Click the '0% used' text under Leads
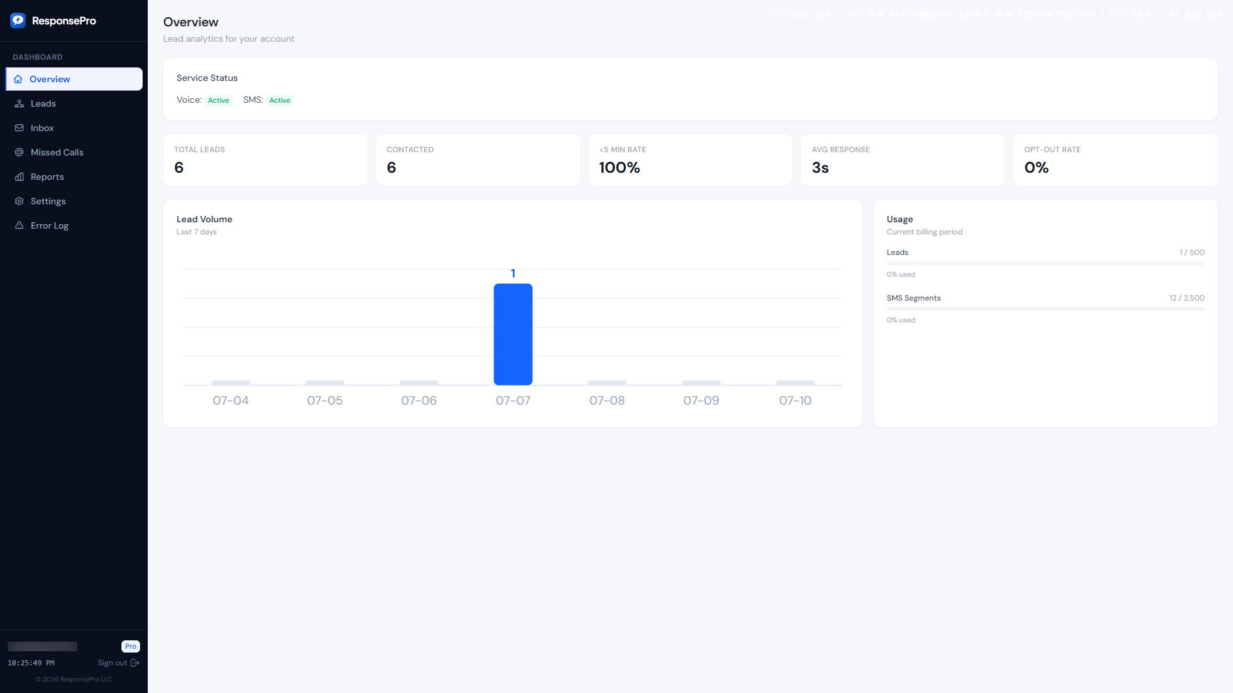This screenshot has height=693, width=1233. pyautogui.click(x=901, y=274)
